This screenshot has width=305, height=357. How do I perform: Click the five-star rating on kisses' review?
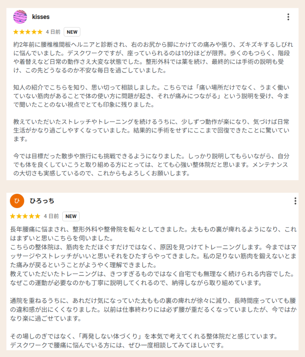click(x=28, y=32)
